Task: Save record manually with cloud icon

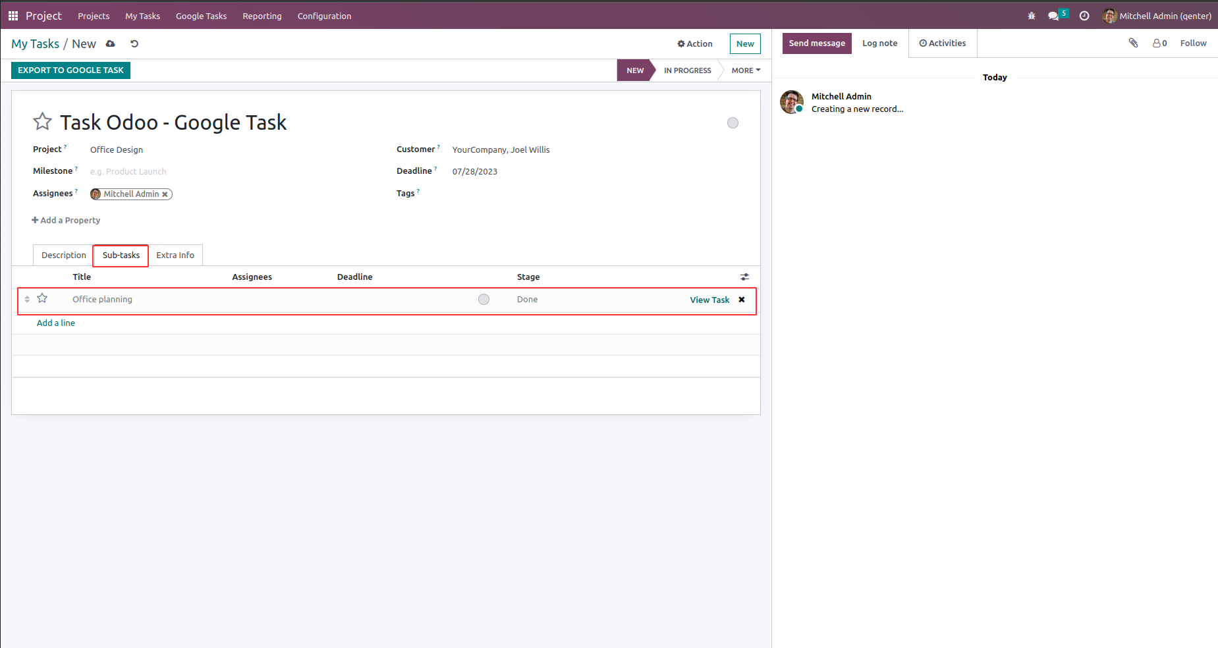Action: tap(111, 44)
